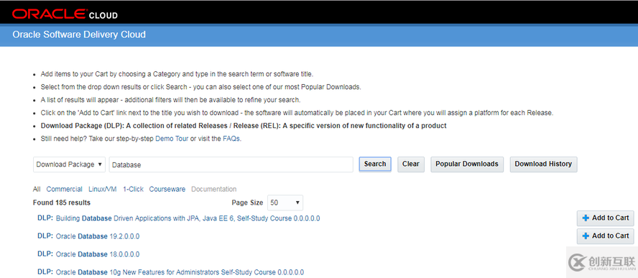This screenshot has width=638, height=278.
Task: Visit the FAQs link
Action: (x=231, y=139)
